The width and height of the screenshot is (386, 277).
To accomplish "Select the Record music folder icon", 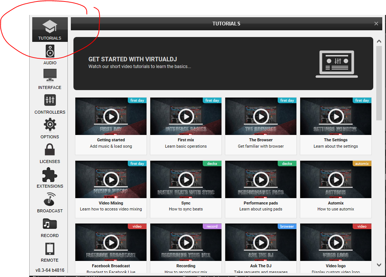I will [x=50, y=224].
